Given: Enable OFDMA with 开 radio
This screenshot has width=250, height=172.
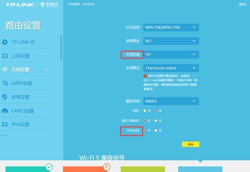Looking at the screenshot, I should click(x=145, y=130).
